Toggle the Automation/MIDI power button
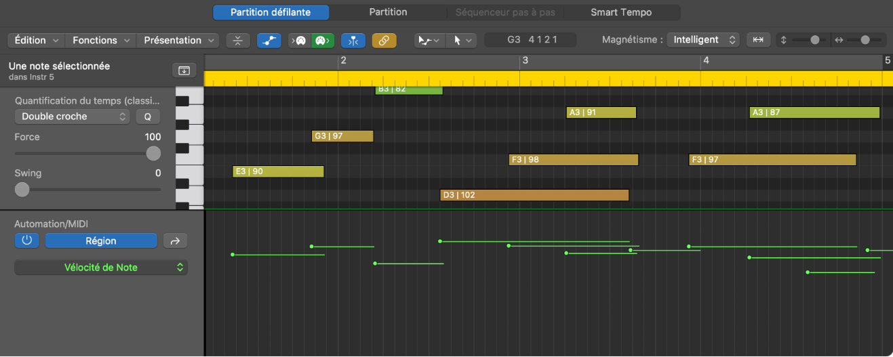Screen dimensions: 893x357 (x=27, y=240)
